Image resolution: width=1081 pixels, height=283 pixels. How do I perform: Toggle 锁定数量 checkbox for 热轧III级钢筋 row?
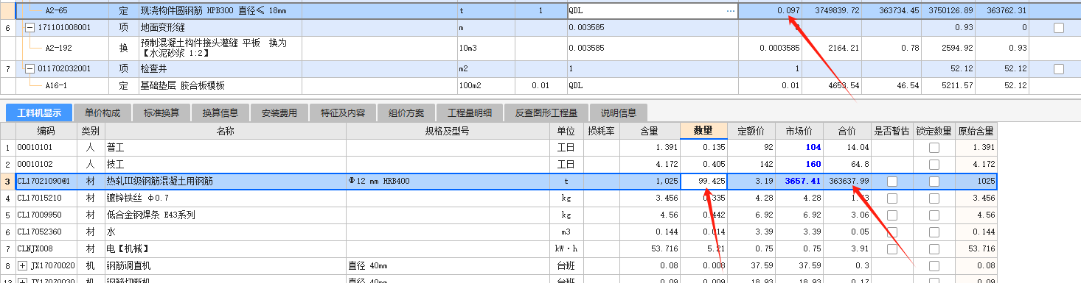pyautogui.click(x=934, y=181)
